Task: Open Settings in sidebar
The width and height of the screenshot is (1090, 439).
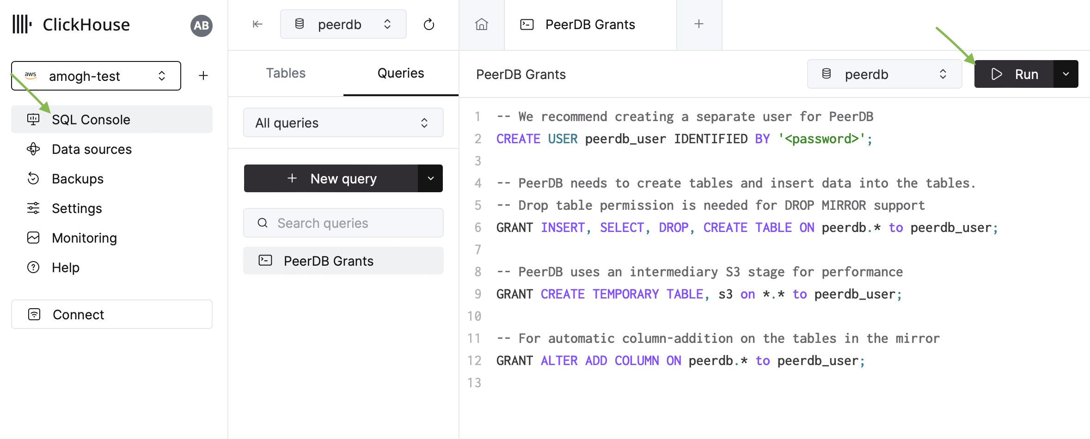Action: pyautogui.click(x=112, y=208)
